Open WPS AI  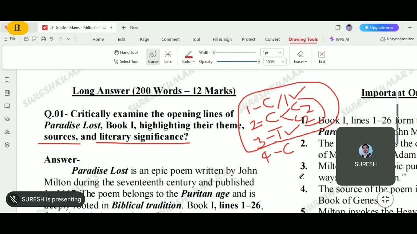click(x=339, y=39)
